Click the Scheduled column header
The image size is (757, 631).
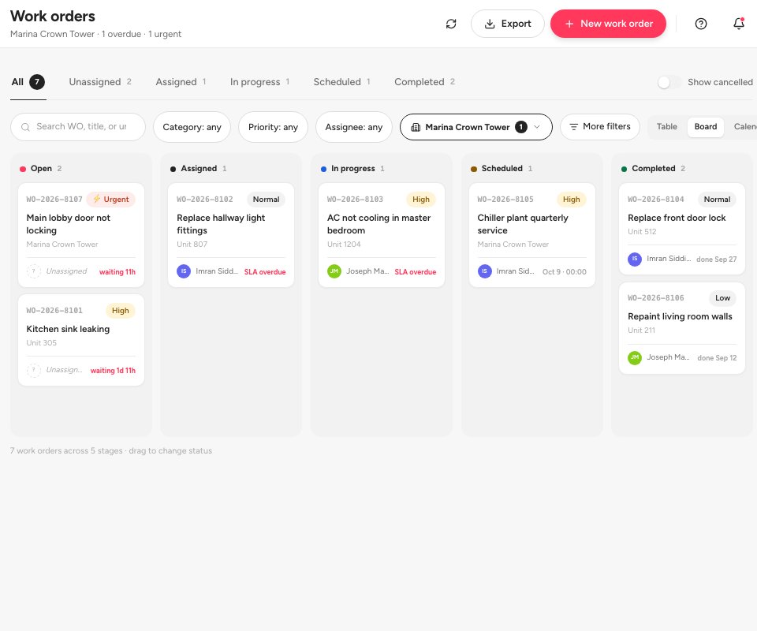pos(502,169)
